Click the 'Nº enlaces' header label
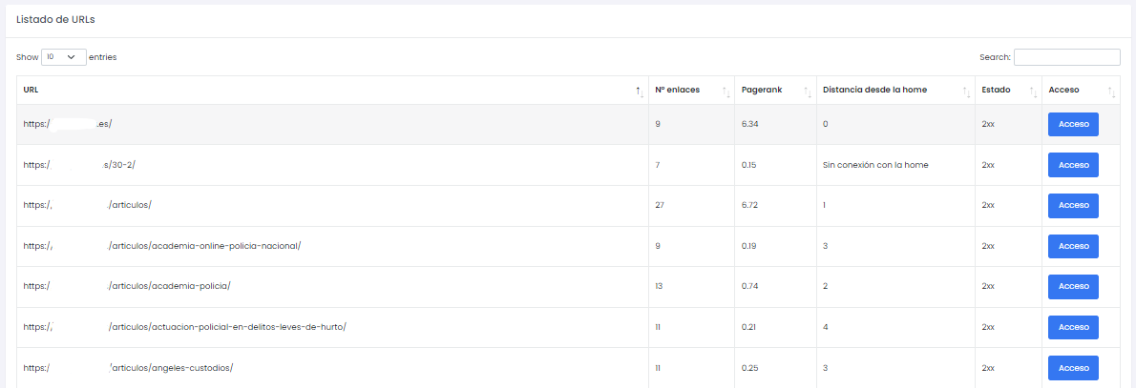1136x388 pixels. click(677, 90)
